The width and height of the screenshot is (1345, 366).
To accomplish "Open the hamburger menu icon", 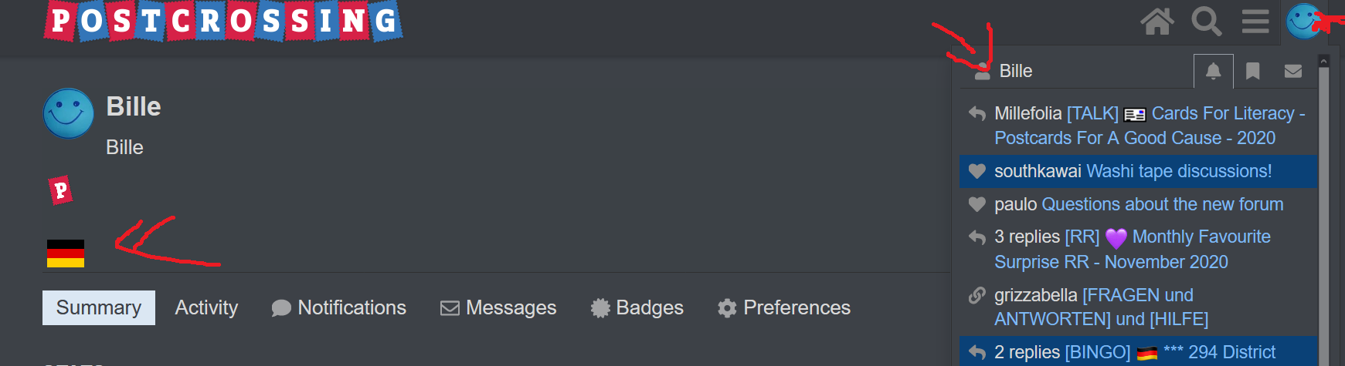I will click(x=1255, y=22).
